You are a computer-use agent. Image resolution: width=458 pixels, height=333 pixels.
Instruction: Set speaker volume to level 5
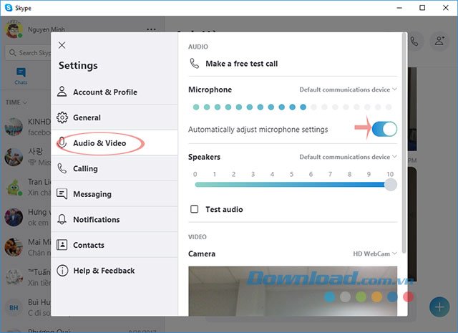coord(291,185)
